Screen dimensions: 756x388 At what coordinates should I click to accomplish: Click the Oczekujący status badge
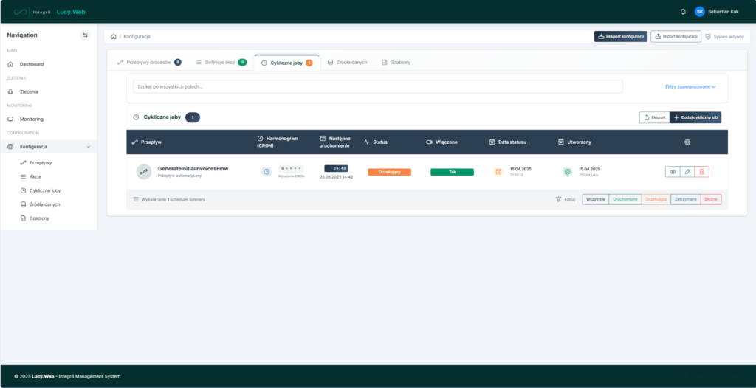pyautogui.click(x=390, y=172)
